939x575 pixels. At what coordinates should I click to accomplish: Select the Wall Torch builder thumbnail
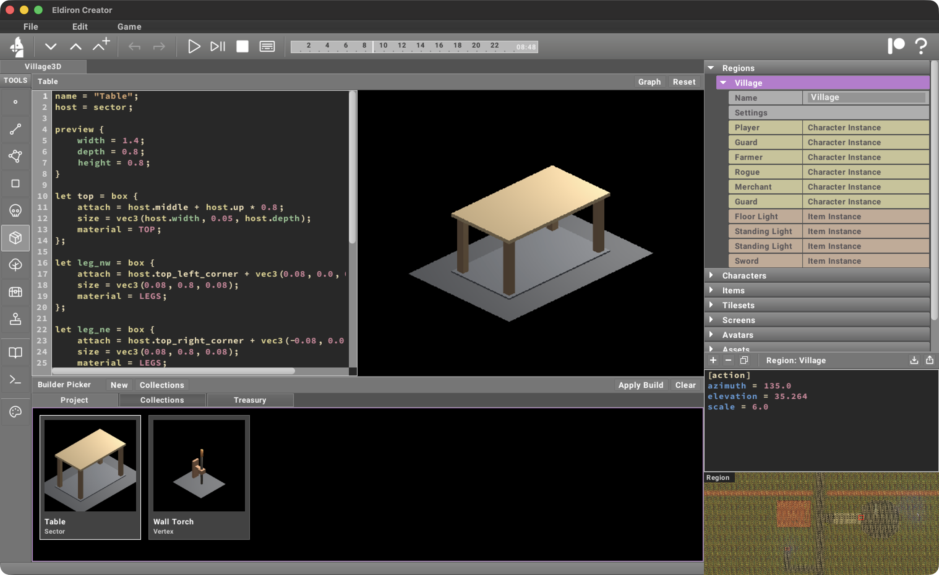(199, 476)
